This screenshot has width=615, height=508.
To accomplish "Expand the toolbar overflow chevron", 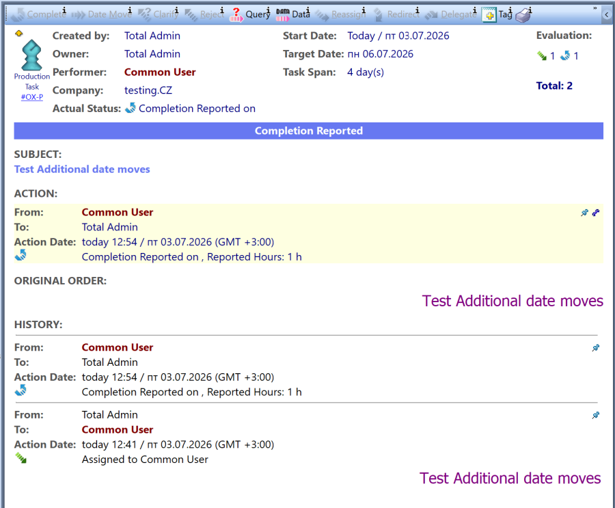I will coord(594,8).
